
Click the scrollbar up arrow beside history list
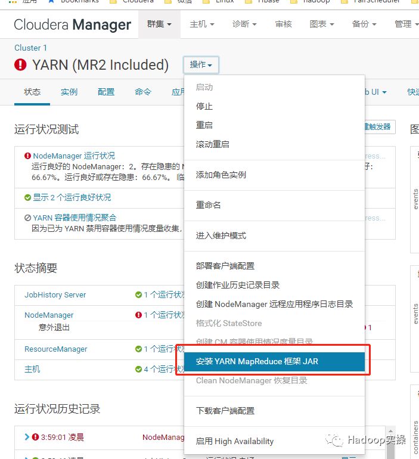390,431
